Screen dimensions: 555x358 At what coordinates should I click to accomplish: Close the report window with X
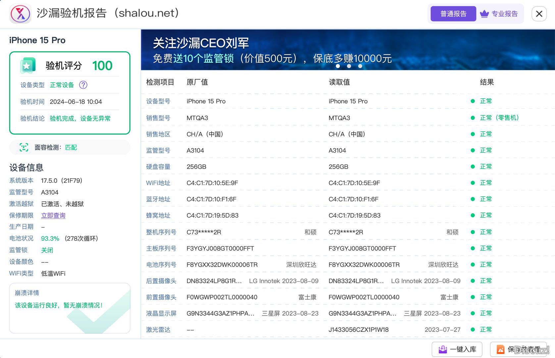[539, 14]
